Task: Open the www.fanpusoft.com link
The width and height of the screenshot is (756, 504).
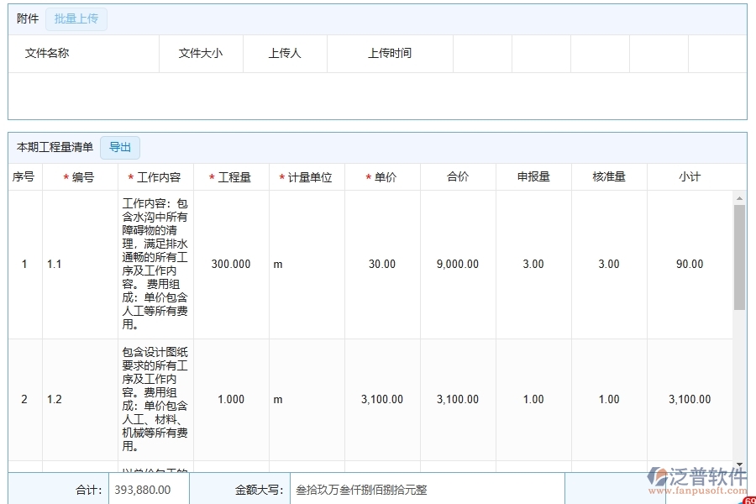Action: click(699, 491)
